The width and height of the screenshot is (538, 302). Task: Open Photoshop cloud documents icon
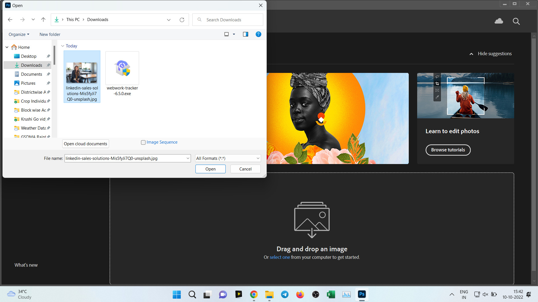499,21
